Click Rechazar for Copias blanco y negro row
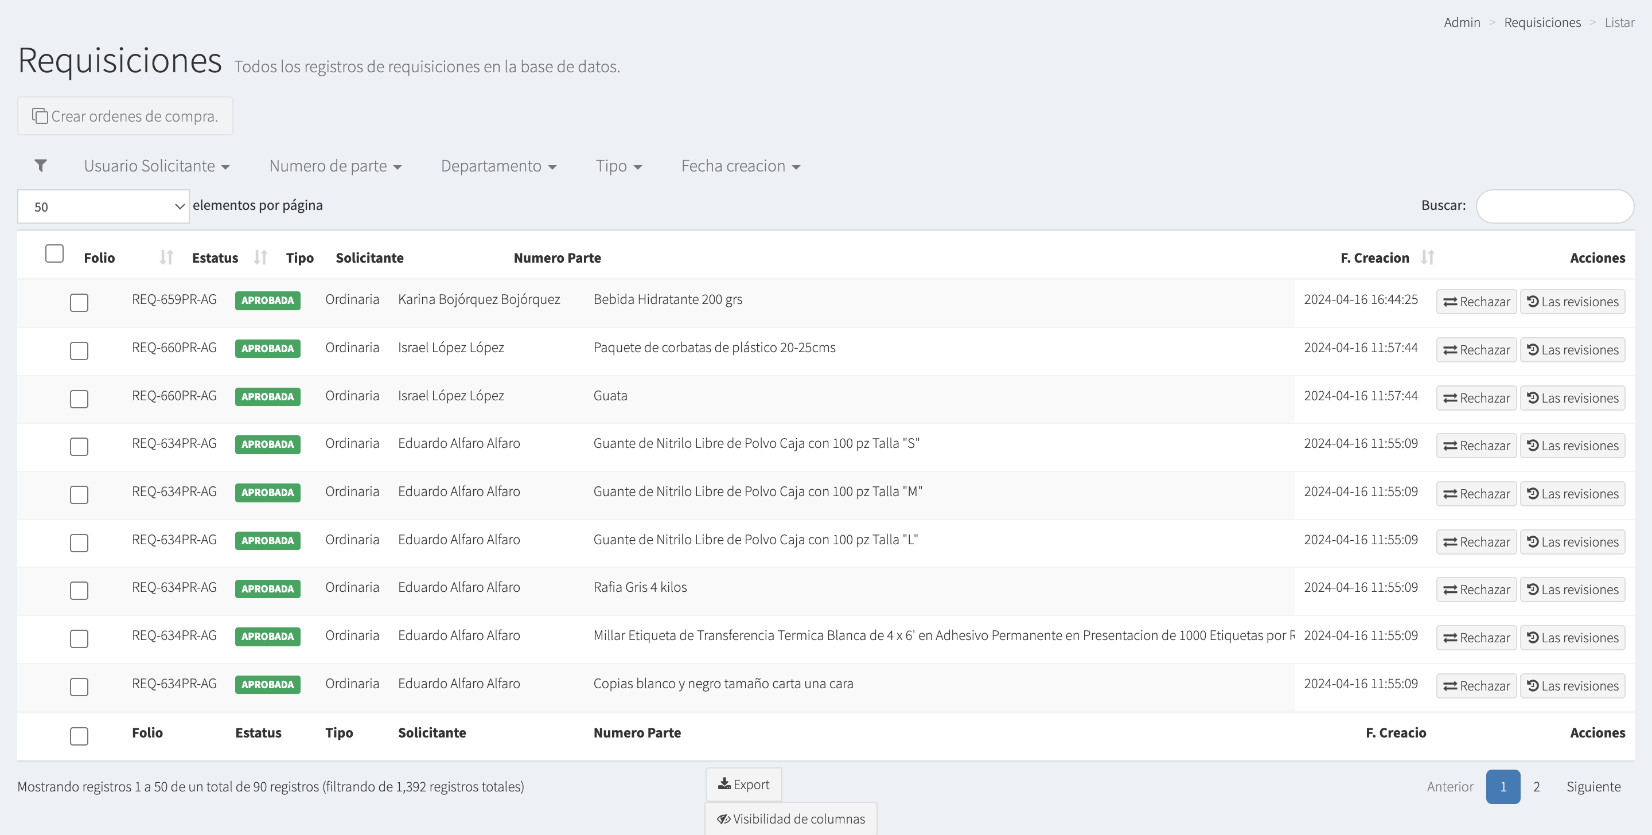 (1476, 685)
